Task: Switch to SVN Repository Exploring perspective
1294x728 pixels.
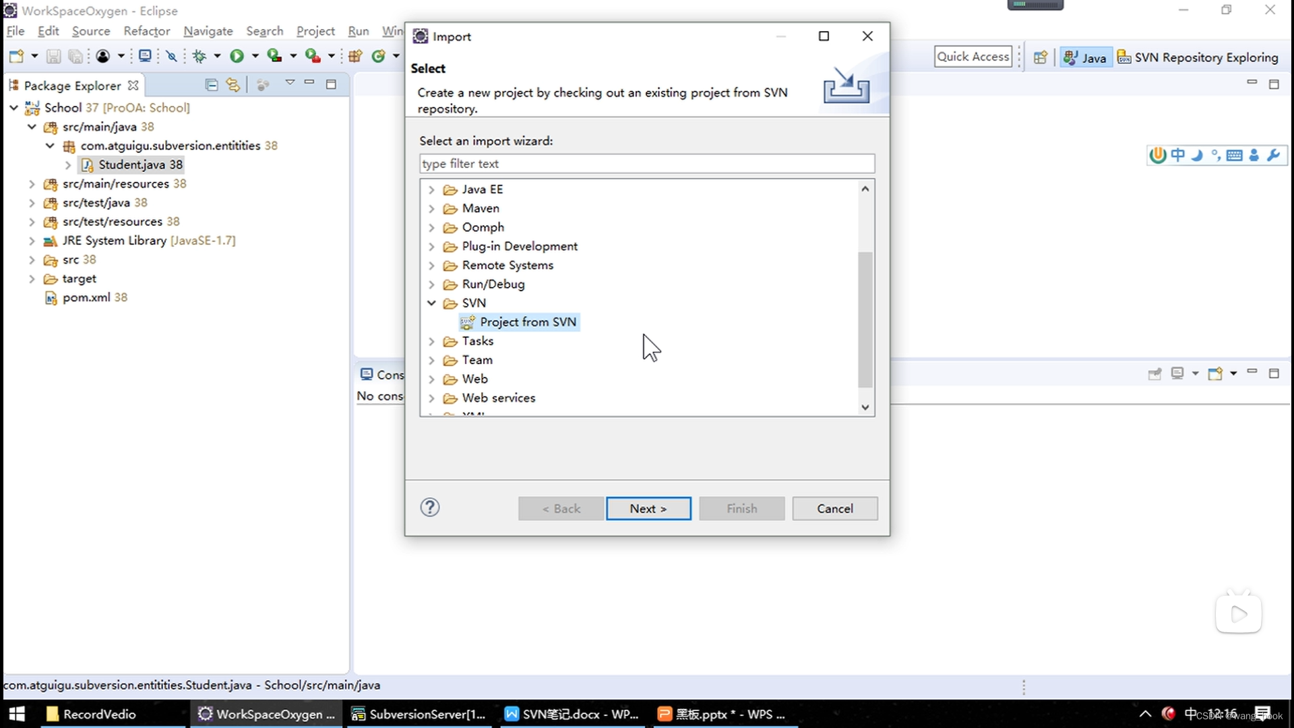Action: point(1198,58)
